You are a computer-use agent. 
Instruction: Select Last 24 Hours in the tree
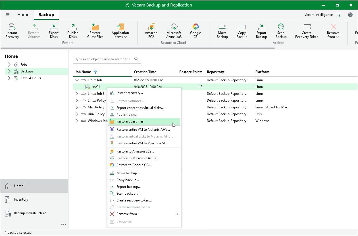(x=31, y=78)
